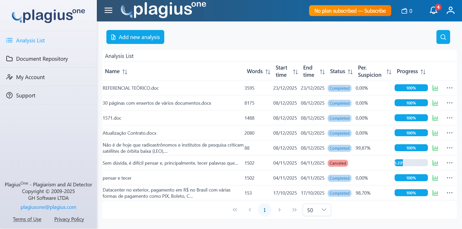Open chart icon for the Canceled analysis
The height and width of the screenshot is (229, 462).
pos(435,163)
